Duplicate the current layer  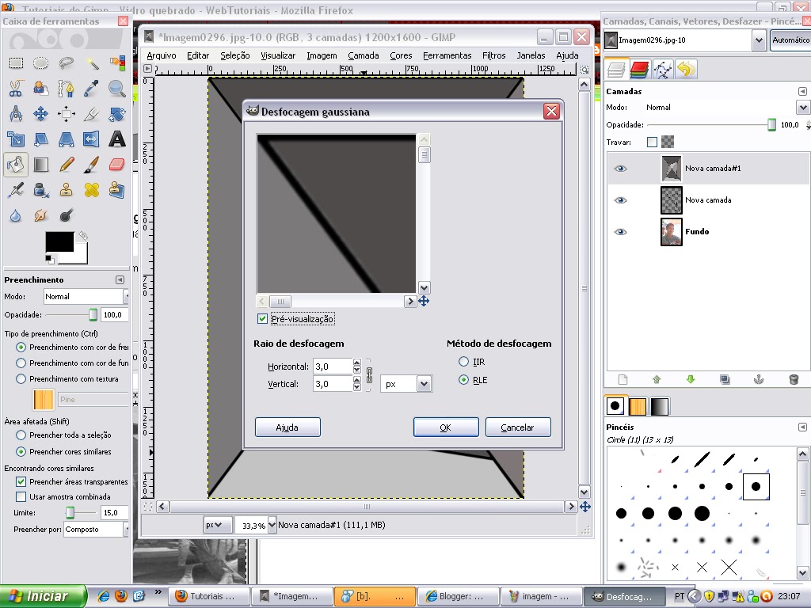(x=725, y=379)
